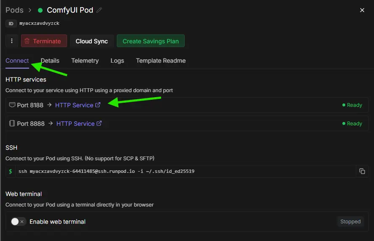Image resolution: width=374 pixels, height=241 pixels.
Task: Switch to the Details tab
Action: (x=50, y=61)
